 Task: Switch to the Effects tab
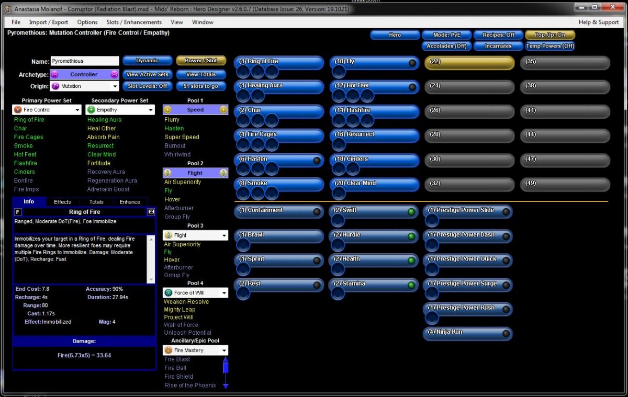pyautogui.click(x=62, y=201)
